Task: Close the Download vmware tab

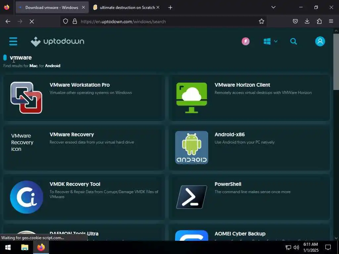Action: coord(83,7)
